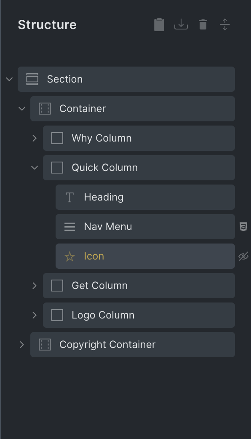
Task: Click the hamburger icon of Nav Menu
Action: pos(69,227)
